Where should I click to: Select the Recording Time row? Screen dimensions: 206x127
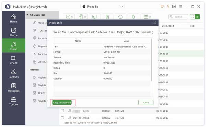102,62
